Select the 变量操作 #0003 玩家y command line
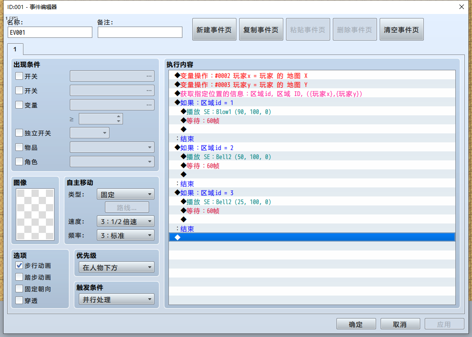 pos(312,85)
